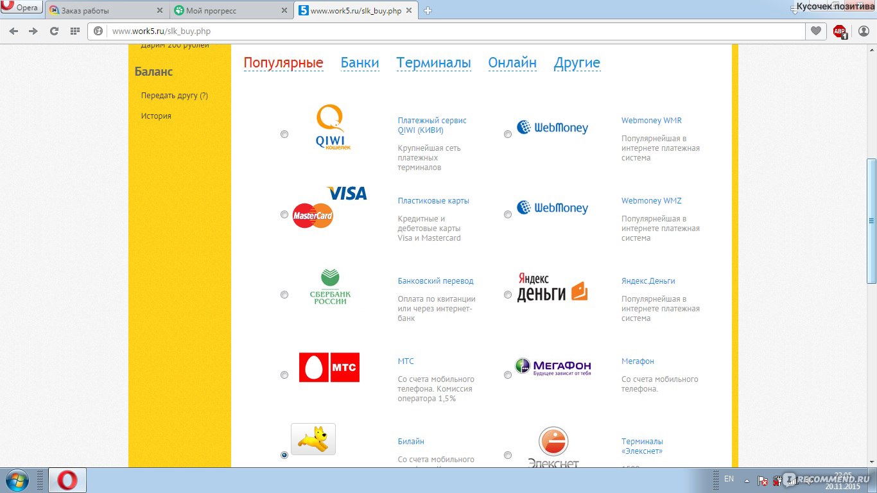This screenshot has height=493, width=877.
Task: Select the МТС radio button
Action: (x=284, y=375)
